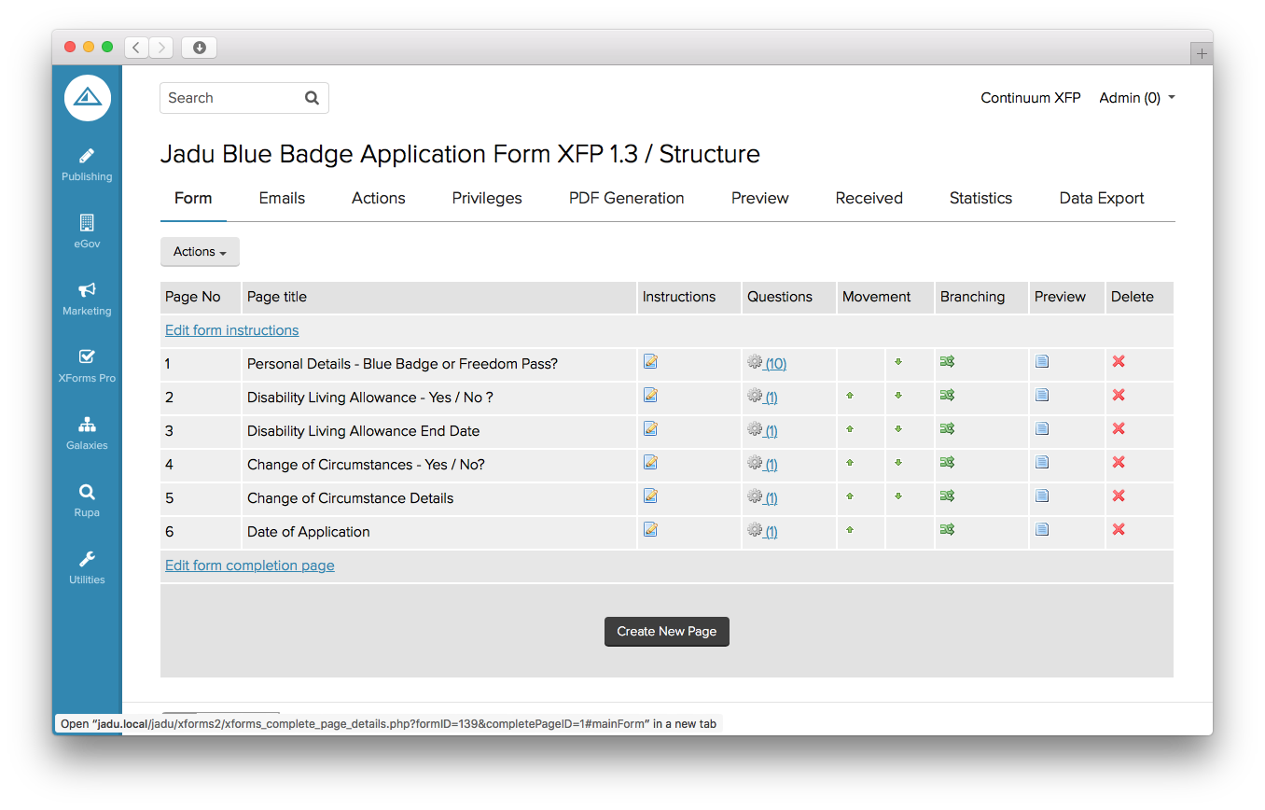Open branching for Disability Living Allowance End Date
This screenshot has height=810, width=1265.
coord(947,429)
